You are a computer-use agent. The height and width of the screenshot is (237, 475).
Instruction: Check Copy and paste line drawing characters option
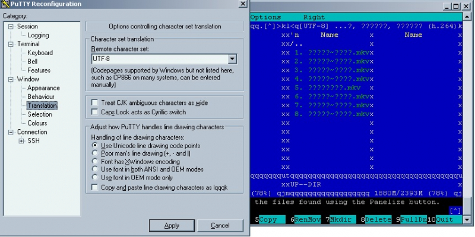(94, 187)
